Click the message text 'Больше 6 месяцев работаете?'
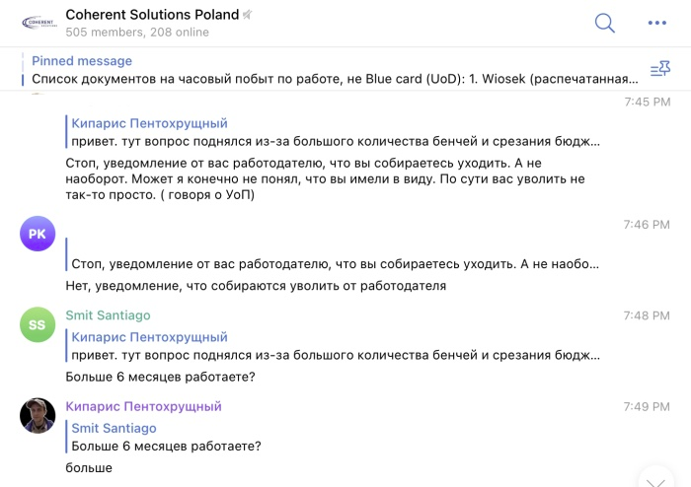The width and height of the screenshot is (691, 487). 160,377
